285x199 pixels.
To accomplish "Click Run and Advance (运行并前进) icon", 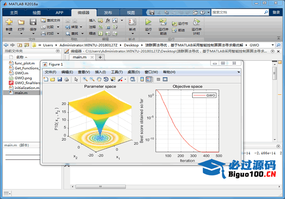I will click(163, 22).
